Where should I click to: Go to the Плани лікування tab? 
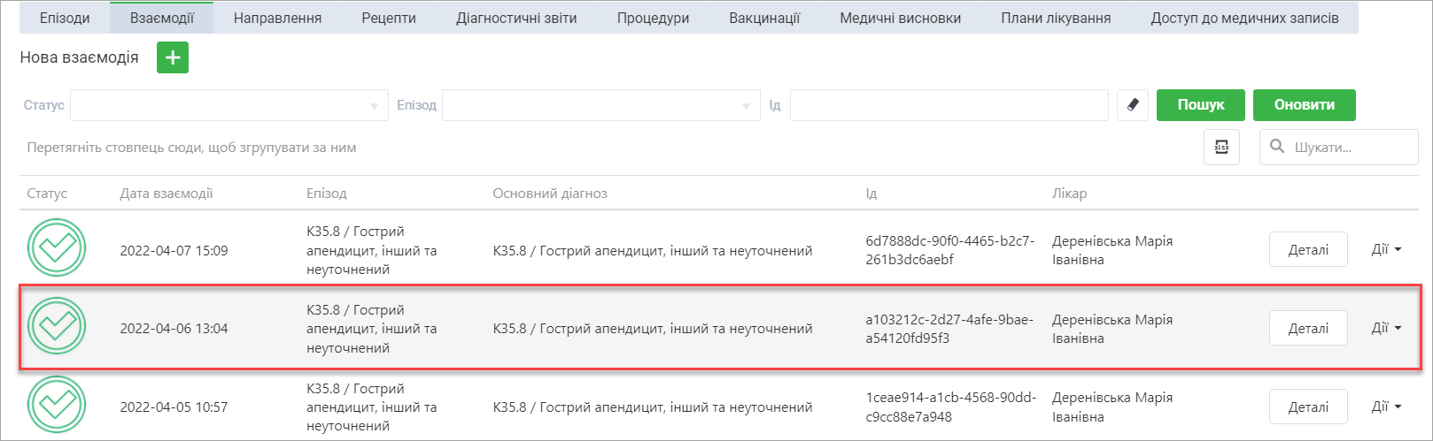(x=1056, y=18)
